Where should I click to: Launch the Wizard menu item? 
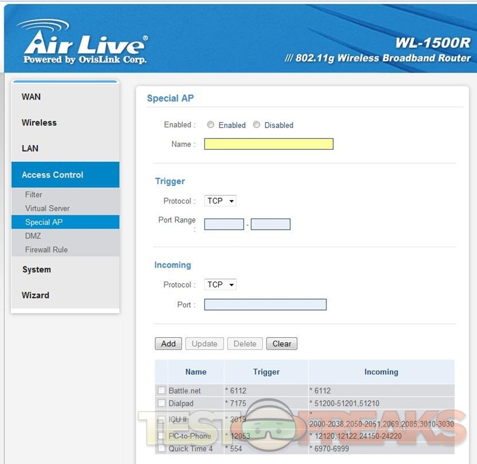click(36, 295)
